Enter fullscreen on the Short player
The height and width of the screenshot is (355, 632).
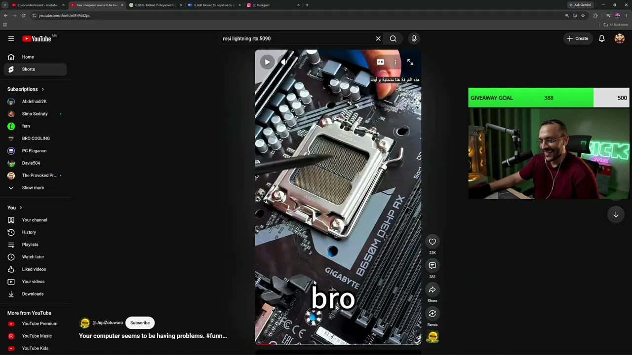[x=410, y=62]
